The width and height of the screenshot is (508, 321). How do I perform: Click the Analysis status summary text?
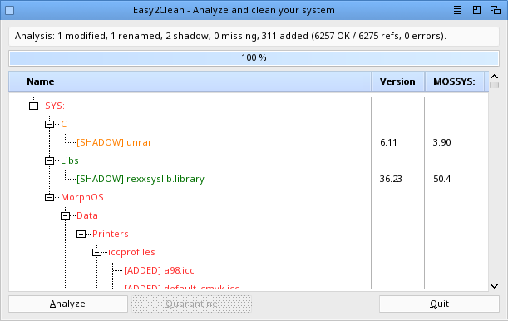tap(230, 36)
